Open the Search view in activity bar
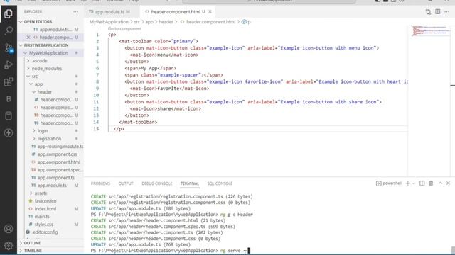The width and height of the screenshot is (455, 255). click(x=9, y=30)
